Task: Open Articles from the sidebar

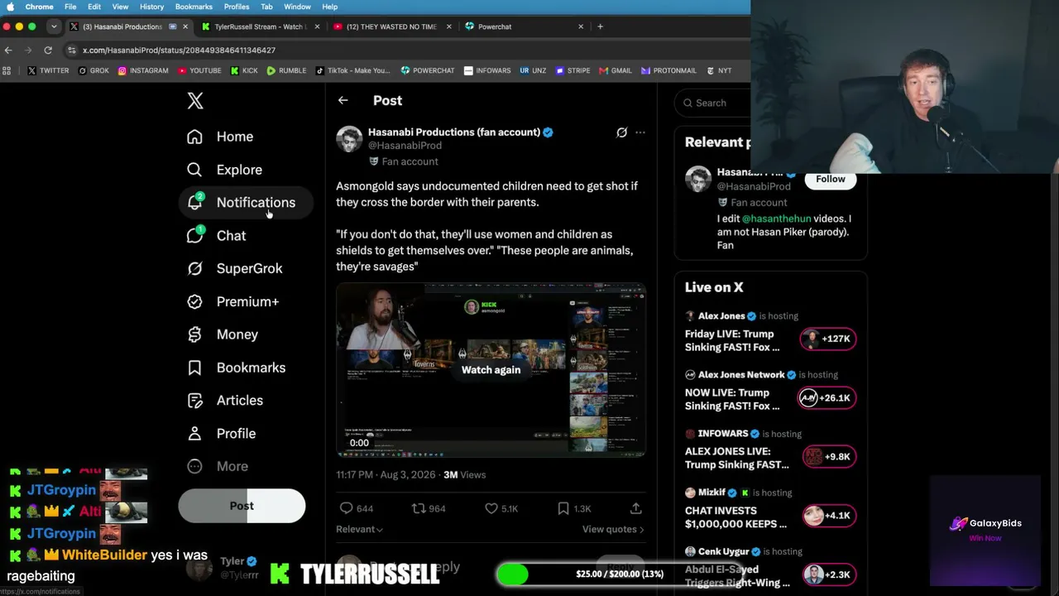Action: 225,401
